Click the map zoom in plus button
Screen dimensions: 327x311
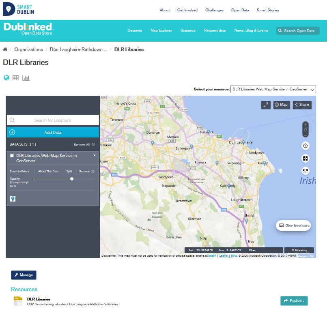(x=305, y=124)
